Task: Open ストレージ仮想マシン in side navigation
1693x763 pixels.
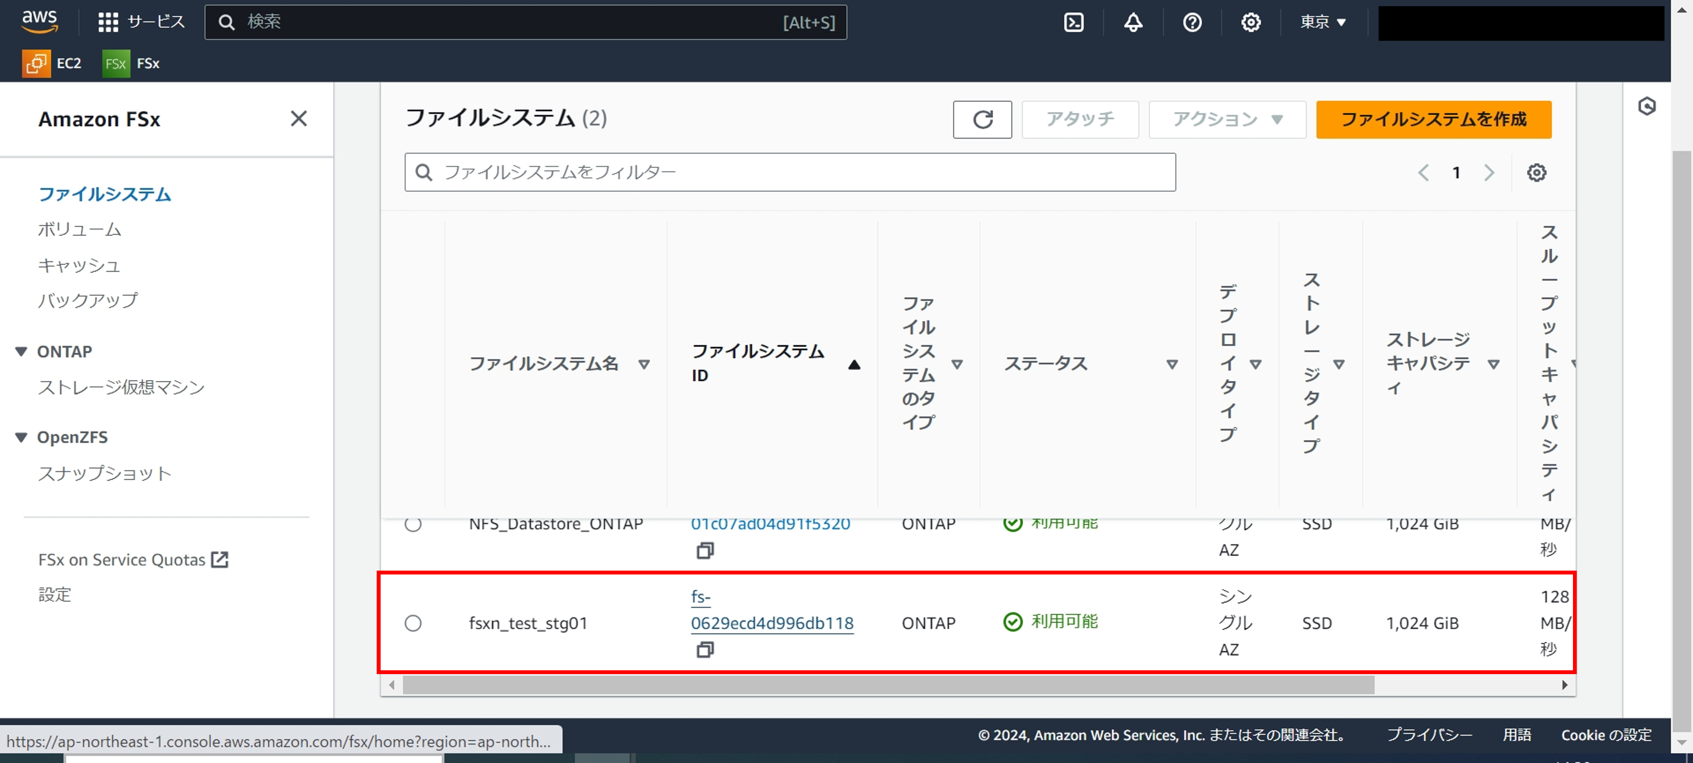Action: pos(122,387)
